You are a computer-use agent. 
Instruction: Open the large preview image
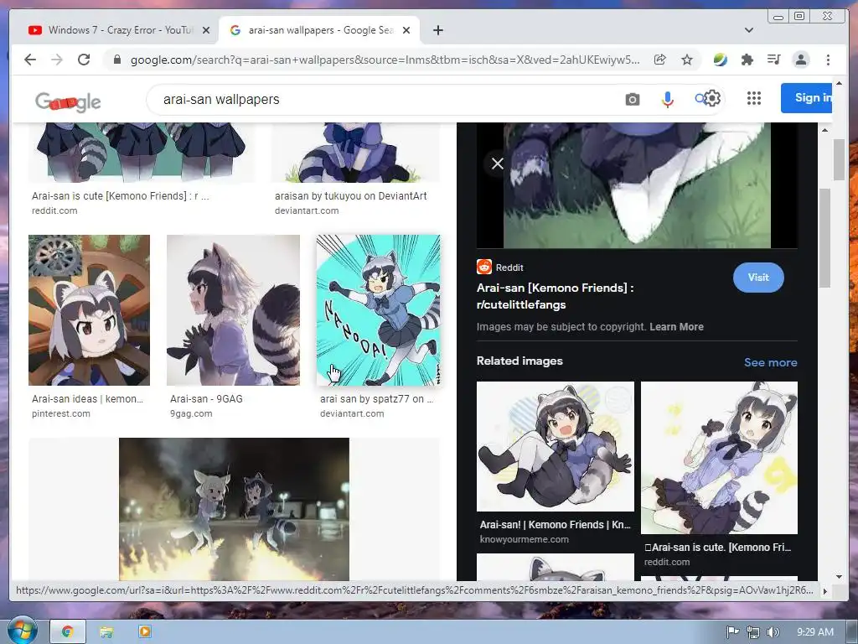click(637, 185)
